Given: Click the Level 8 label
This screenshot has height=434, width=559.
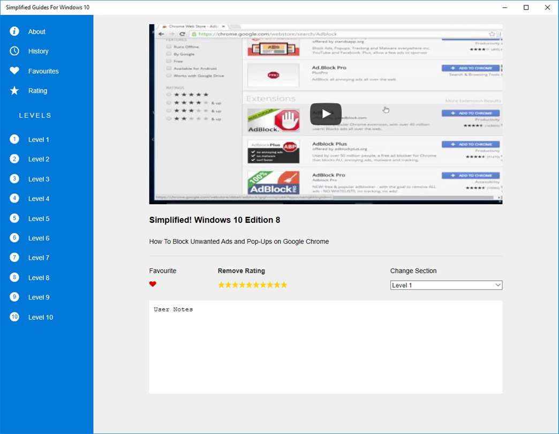Looking at the screenshot, I should pos(39,278).
